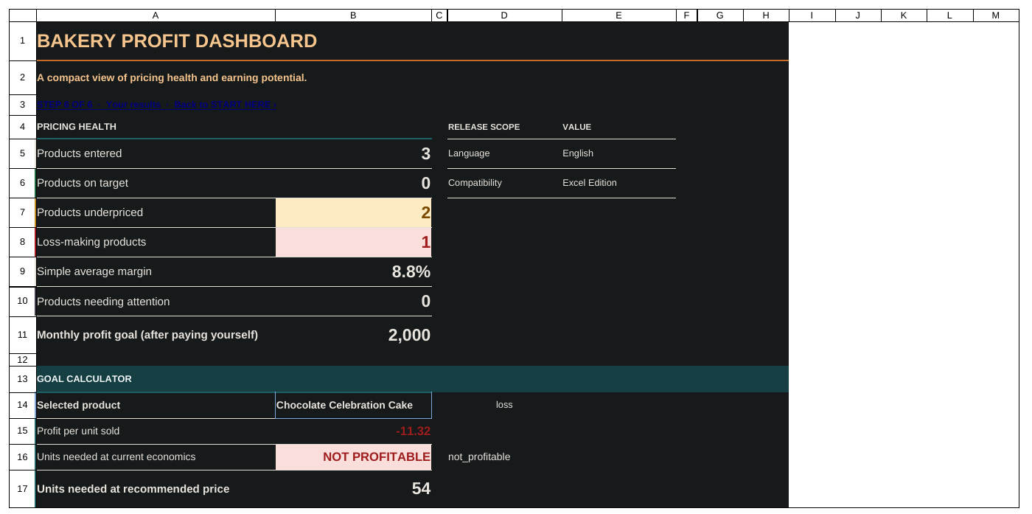The height and width of the screenshot is (514, 1032).
Task: Click the profit per unit value -11.32
Action: coord(353,431)
